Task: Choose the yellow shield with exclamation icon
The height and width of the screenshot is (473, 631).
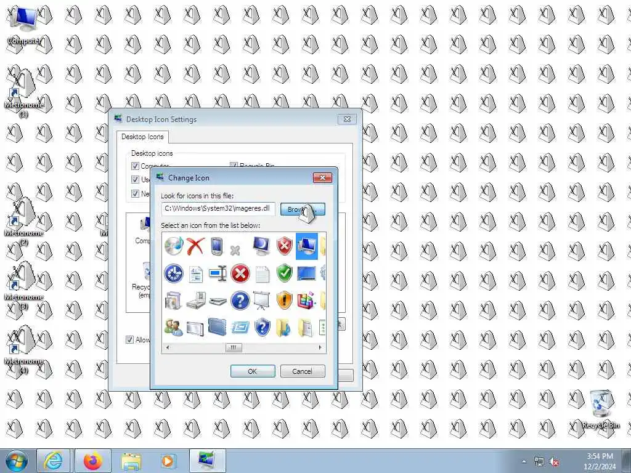Action: (284, 301)
